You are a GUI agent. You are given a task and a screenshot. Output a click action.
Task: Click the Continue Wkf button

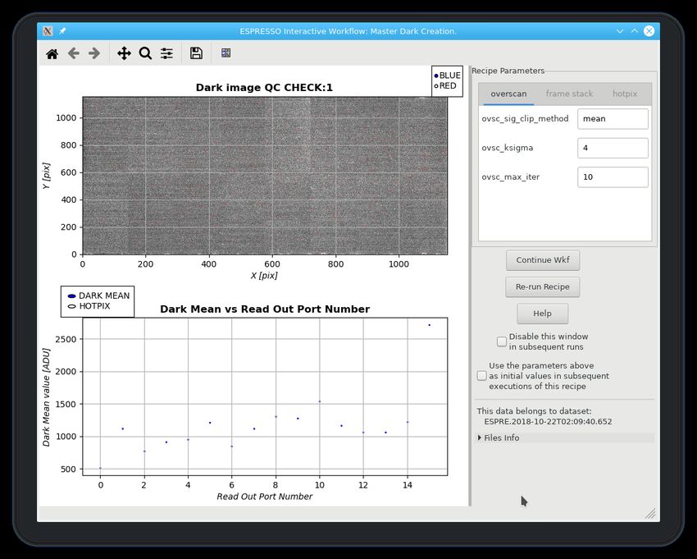click(543, 260)
